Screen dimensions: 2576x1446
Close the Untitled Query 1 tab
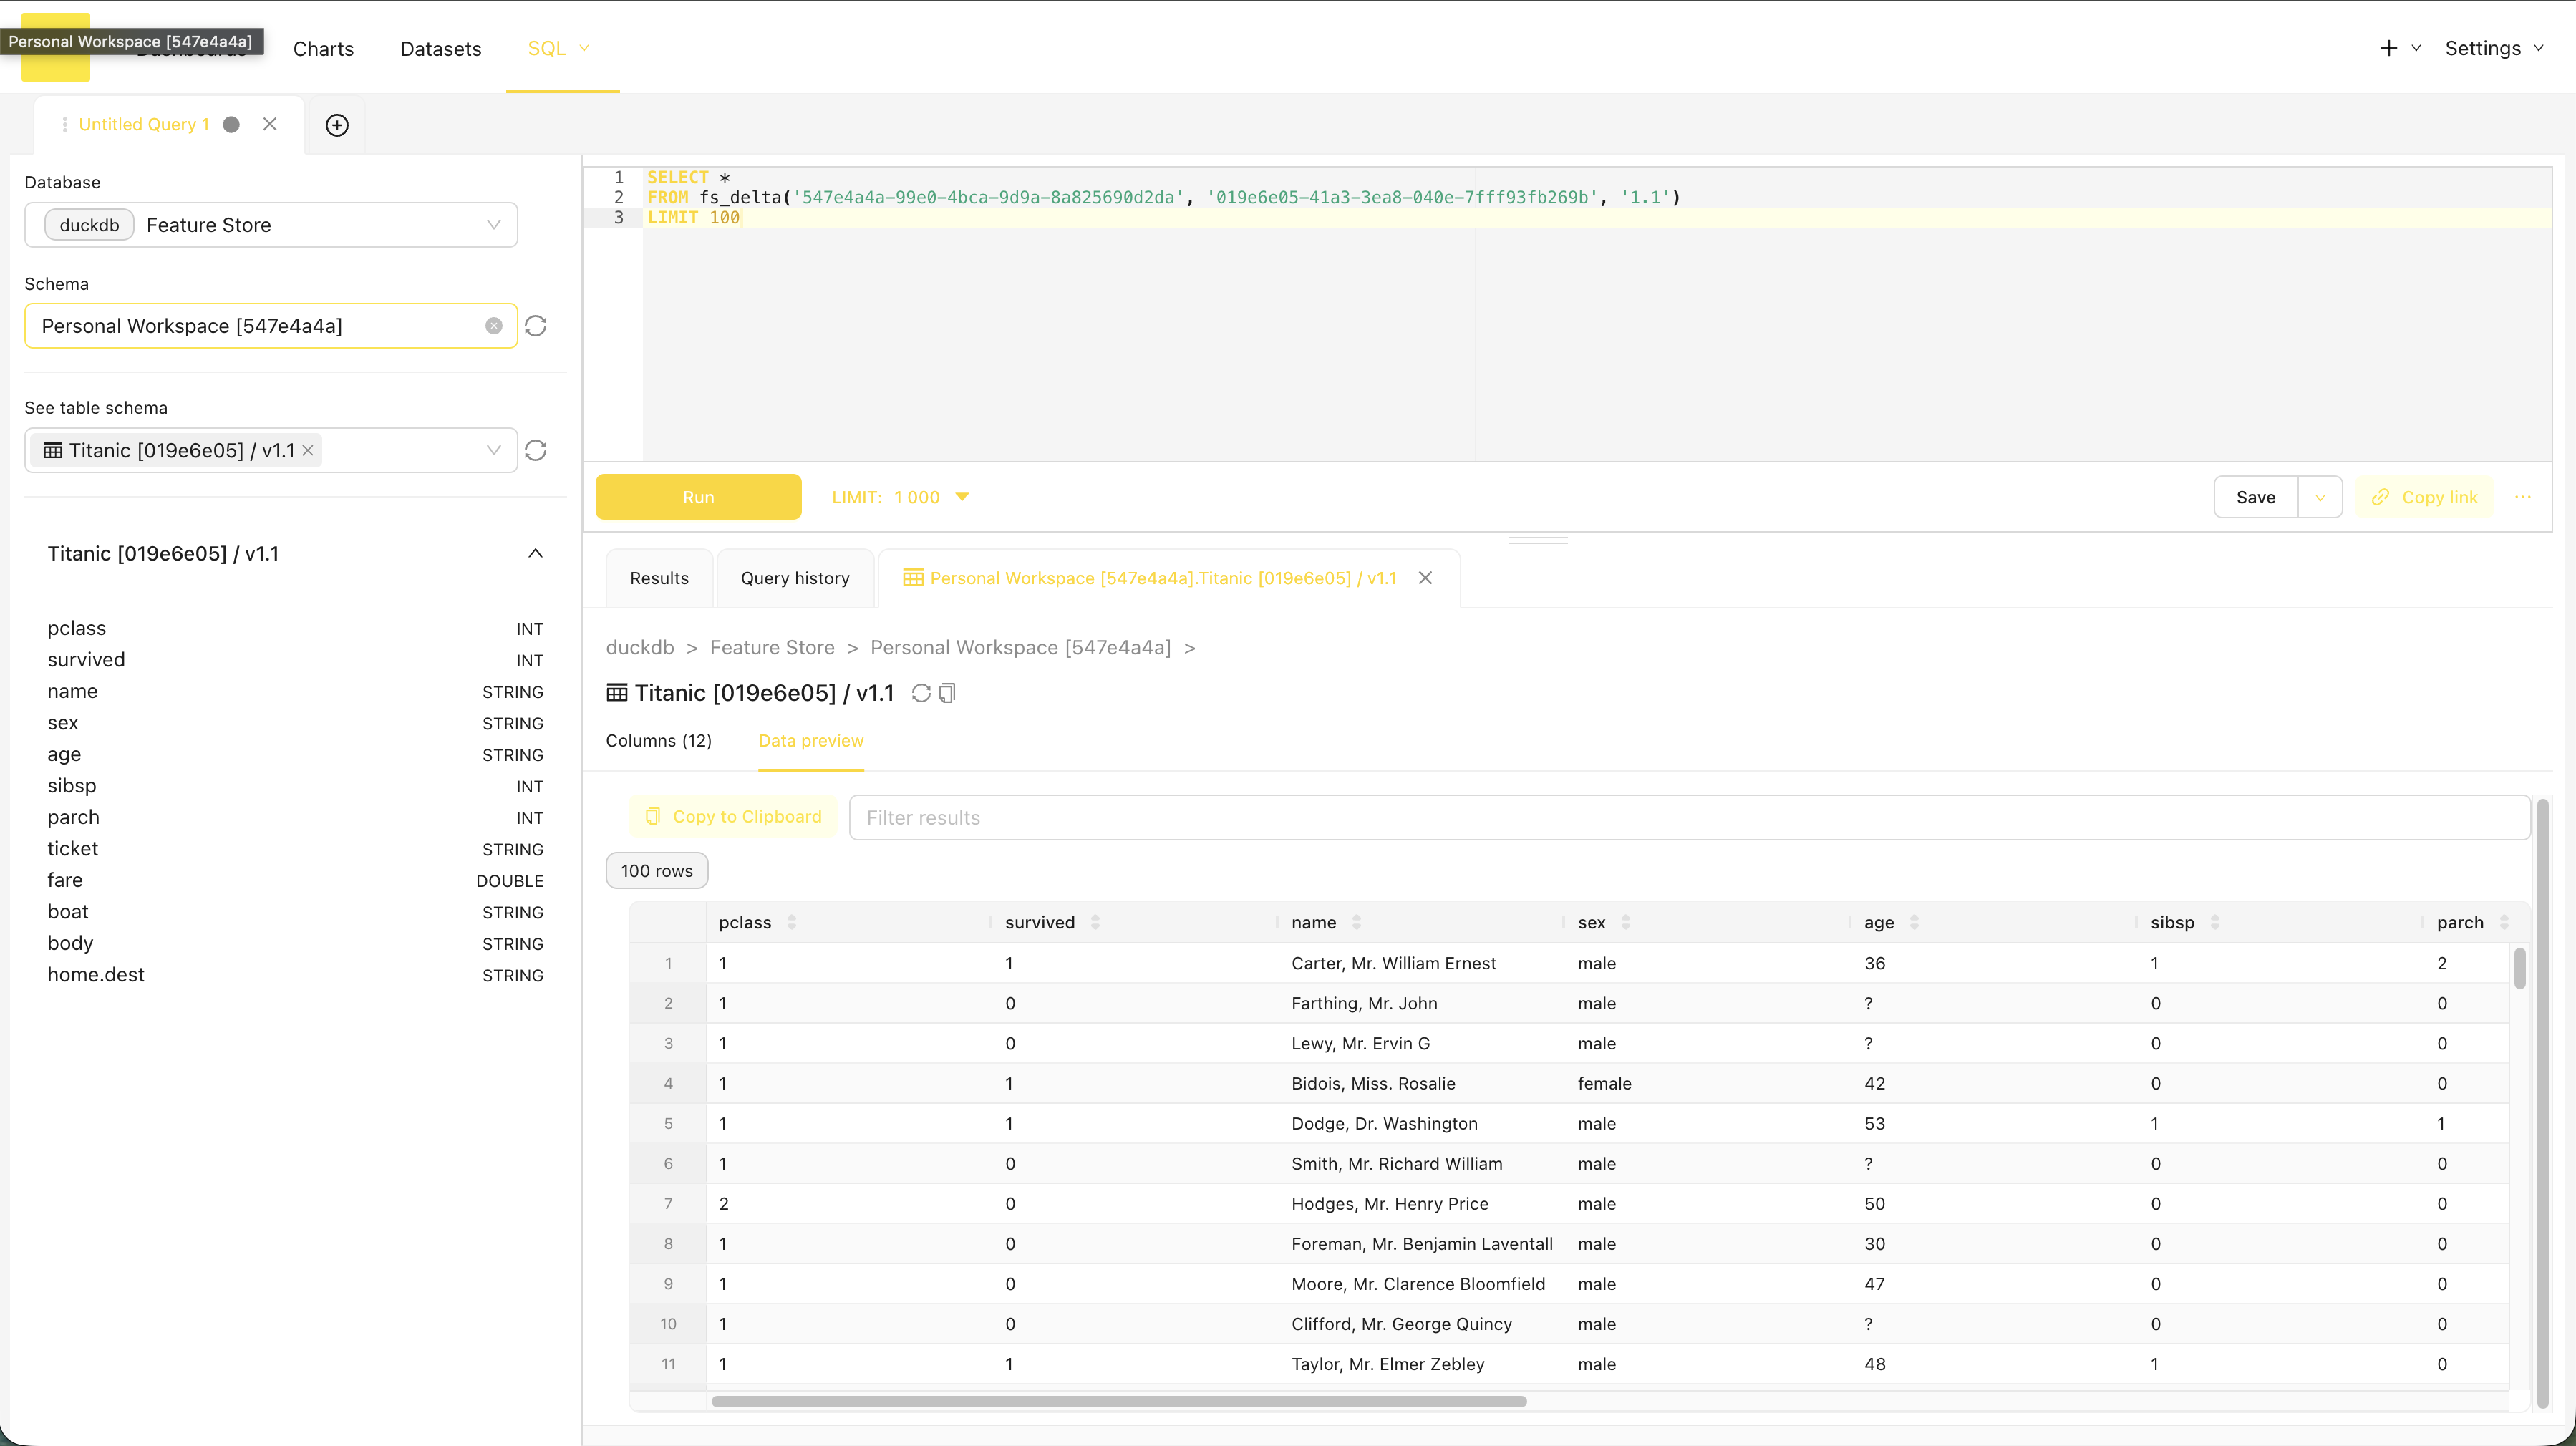click(x=270, y=124)
